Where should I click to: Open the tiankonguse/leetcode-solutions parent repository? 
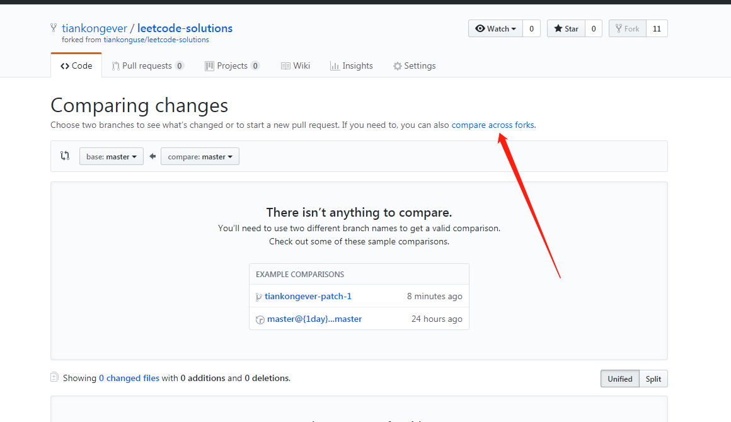[156, 40]
